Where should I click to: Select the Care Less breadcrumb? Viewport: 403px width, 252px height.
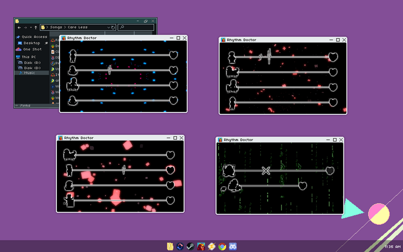pyautogui.click(x=78, y=27)
